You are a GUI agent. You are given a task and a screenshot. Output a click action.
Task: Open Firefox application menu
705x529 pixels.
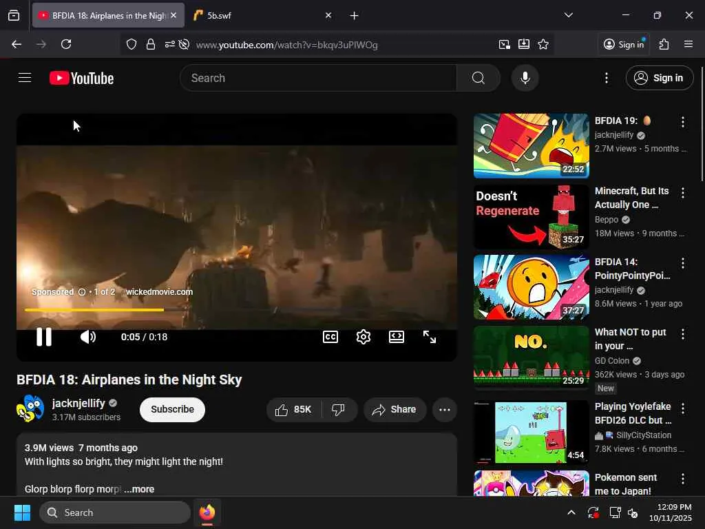tap(688, 44)
